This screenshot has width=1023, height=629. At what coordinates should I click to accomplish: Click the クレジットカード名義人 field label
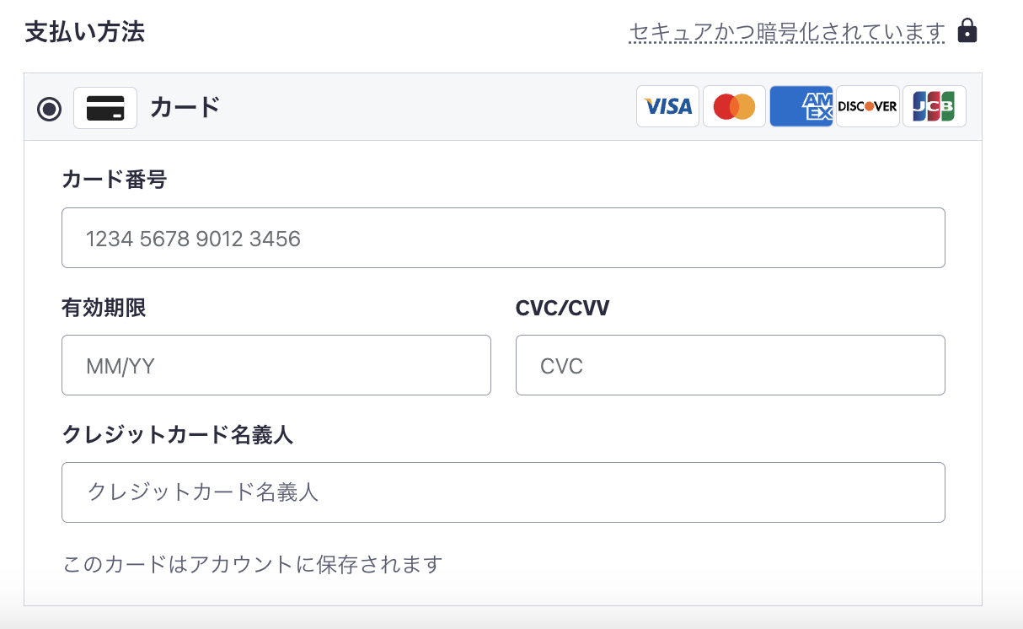178,435
